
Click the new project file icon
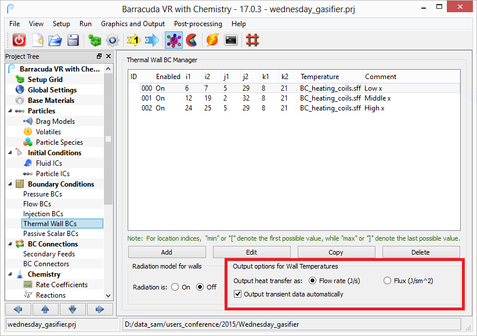38,40
